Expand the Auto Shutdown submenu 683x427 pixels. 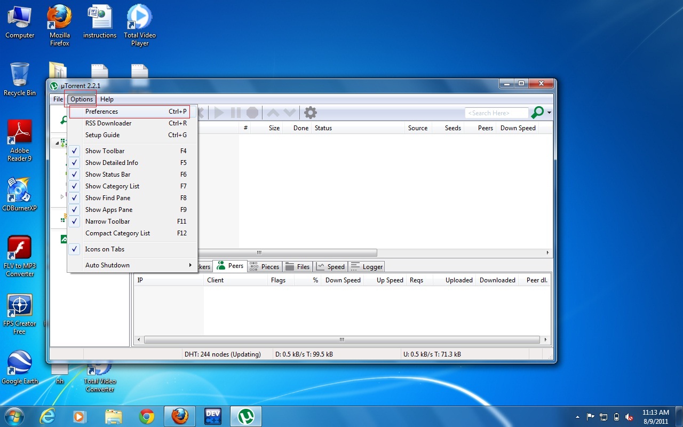pos(133,265)
